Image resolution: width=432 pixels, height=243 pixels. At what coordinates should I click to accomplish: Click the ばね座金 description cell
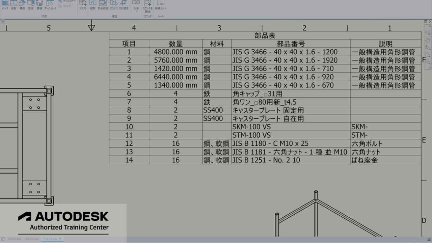[x=386, y=160]
